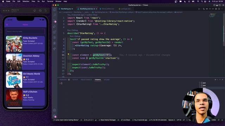Viewport: 225px width, 126px height.
Task: Open the editor More Actions ellipsis
Action: pyautogui.click(x=222, y=9)
